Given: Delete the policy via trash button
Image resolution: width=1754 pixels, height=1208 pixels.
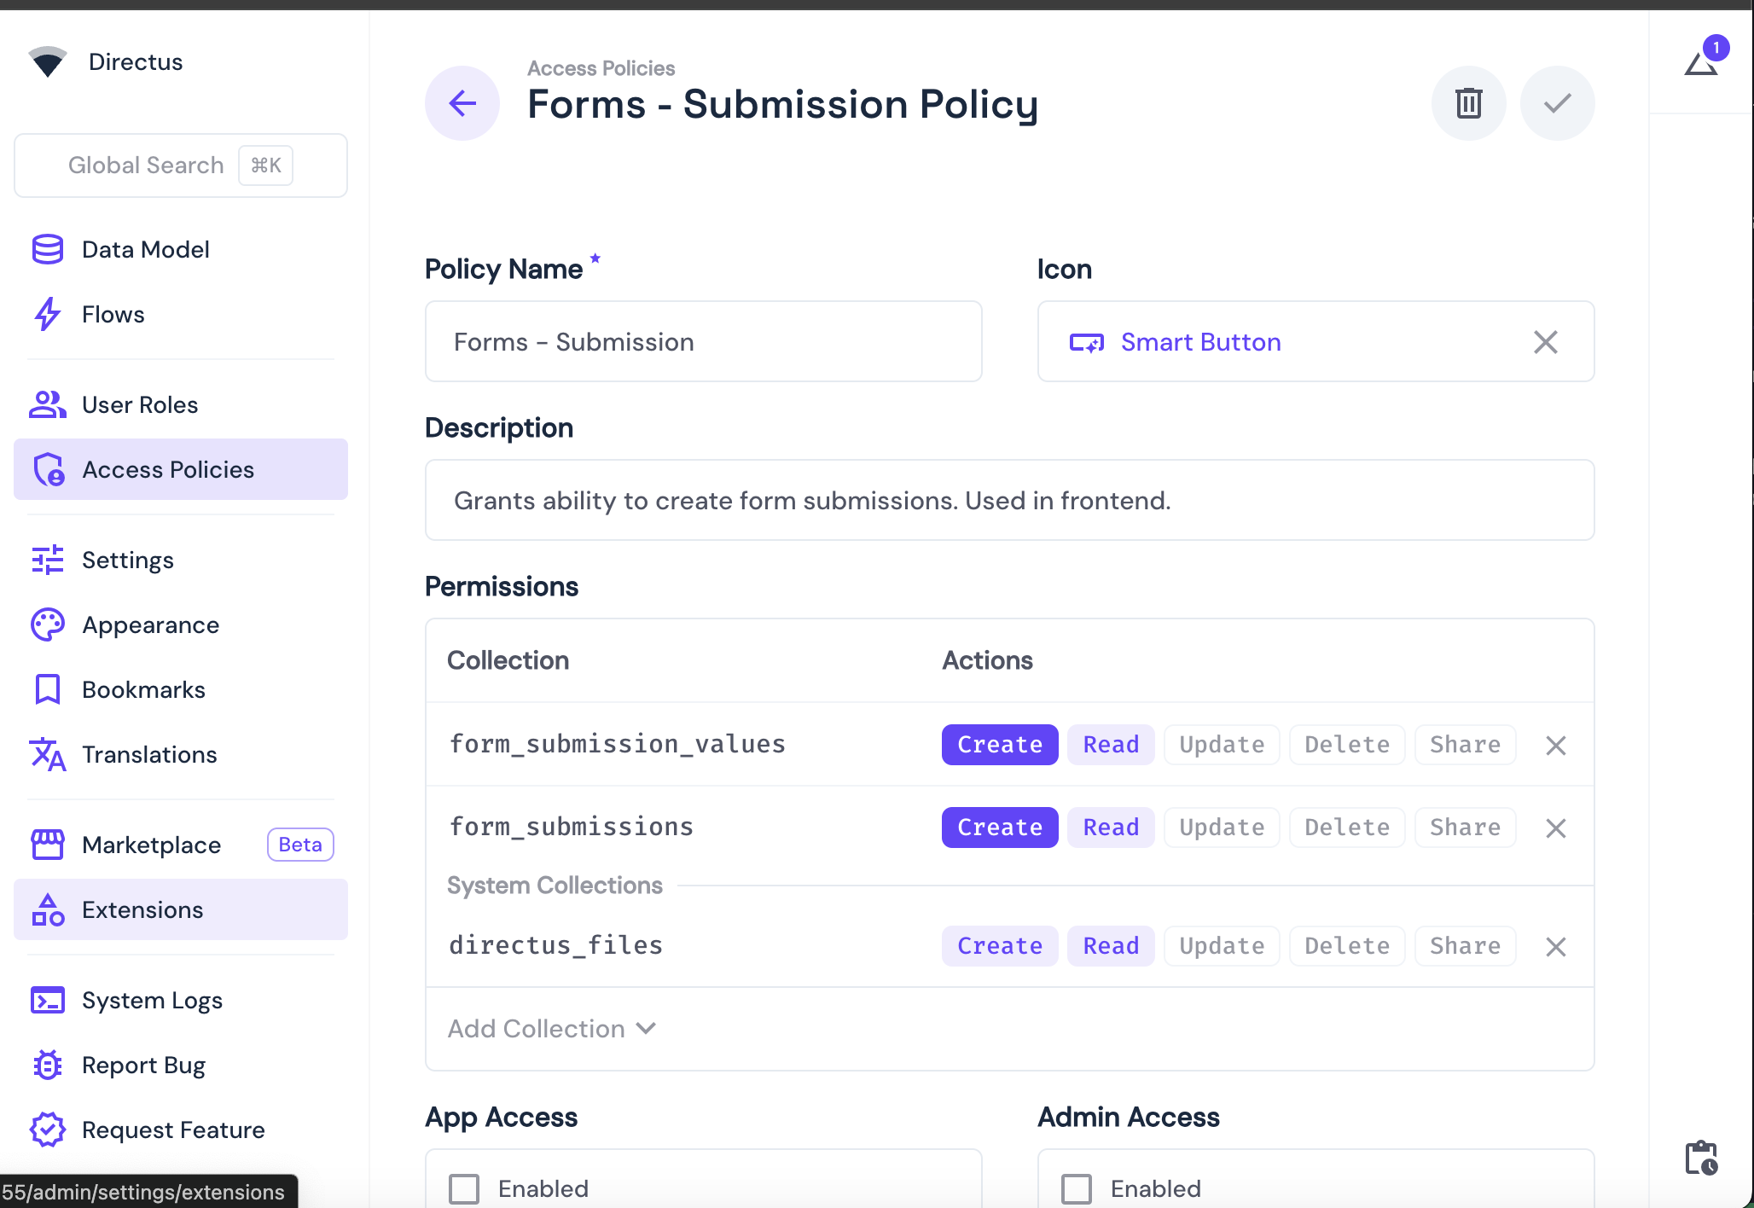Looking at the screenshot, I should click(x=1468, y=102).
